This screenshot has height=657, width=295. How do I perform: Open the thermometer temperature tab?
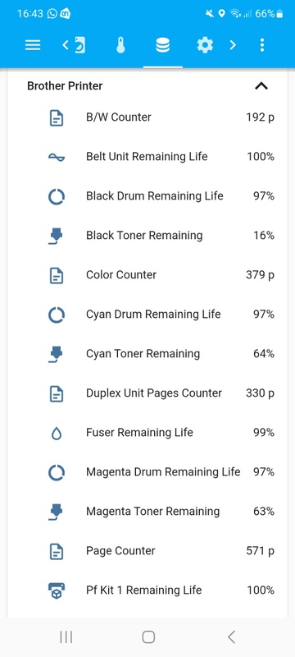[x=120, y=45]
